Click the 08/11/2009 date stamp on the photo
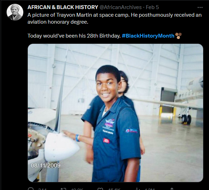209x190 pixels. pos(46,165)
